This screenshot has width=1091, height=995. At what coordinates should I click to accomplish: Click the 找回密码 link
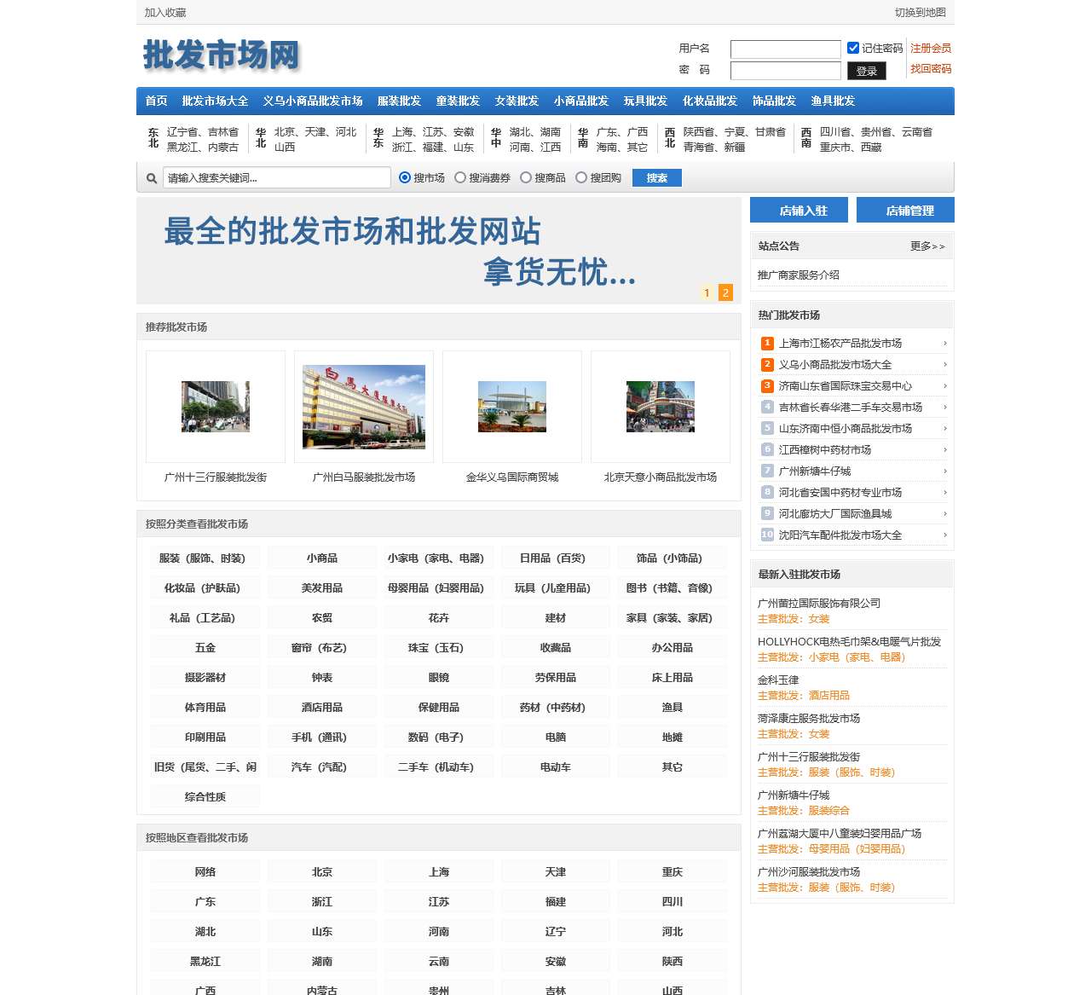point(932,68)
